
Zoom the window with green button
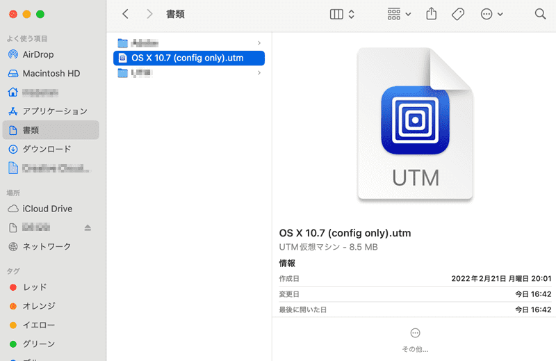(x=40, y=14)
